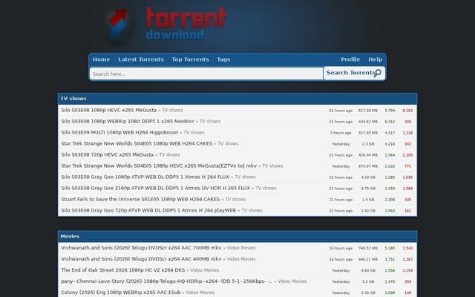Screen dimensions: 475x297
Task: Open the Home menu item
Action: (x=101, y=59)
